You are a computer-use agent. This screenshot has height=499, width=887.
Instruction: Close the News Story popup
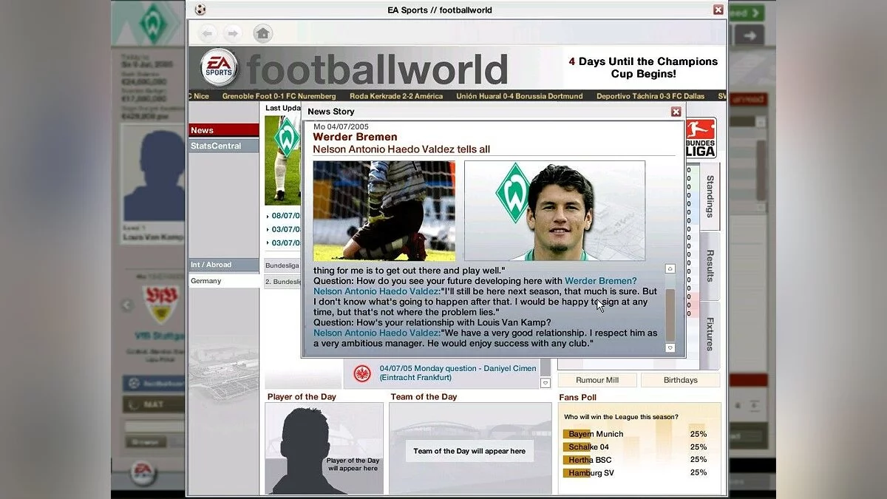tap(676, 112)
